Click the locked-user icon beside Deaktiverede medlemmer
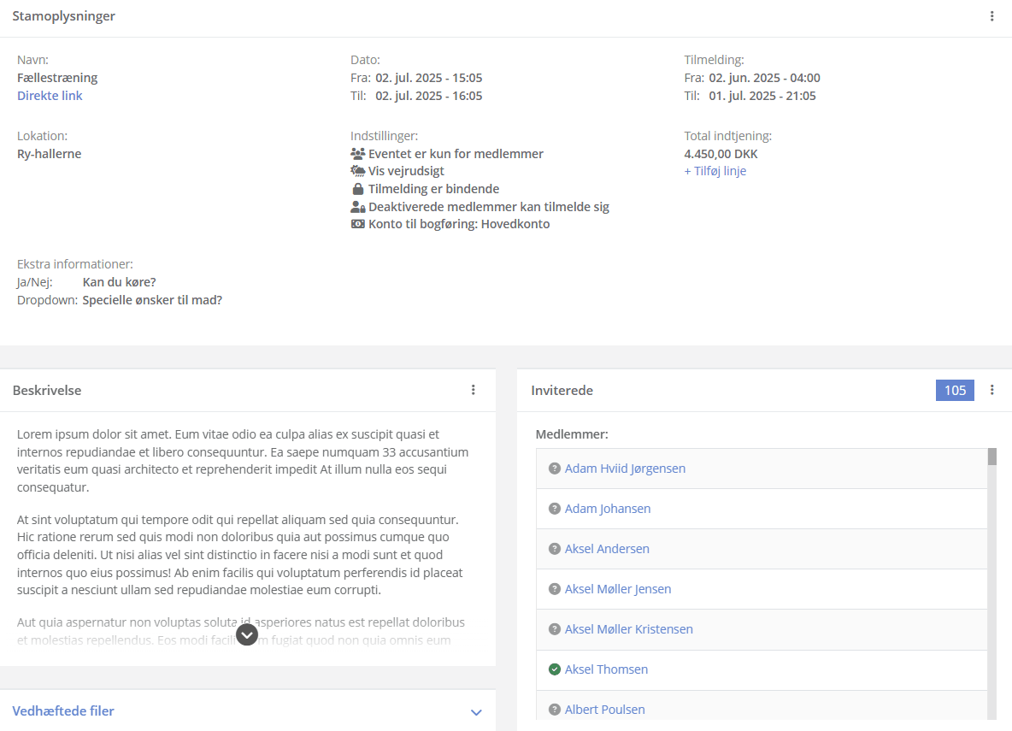Viewport: 1012px width, 731px height. point(357,207)
